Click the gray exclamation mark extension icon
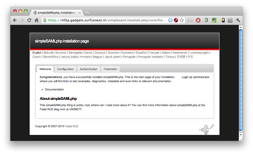Image resolution: width=253 pixels, height=155 pixels. tap(230, 20)
